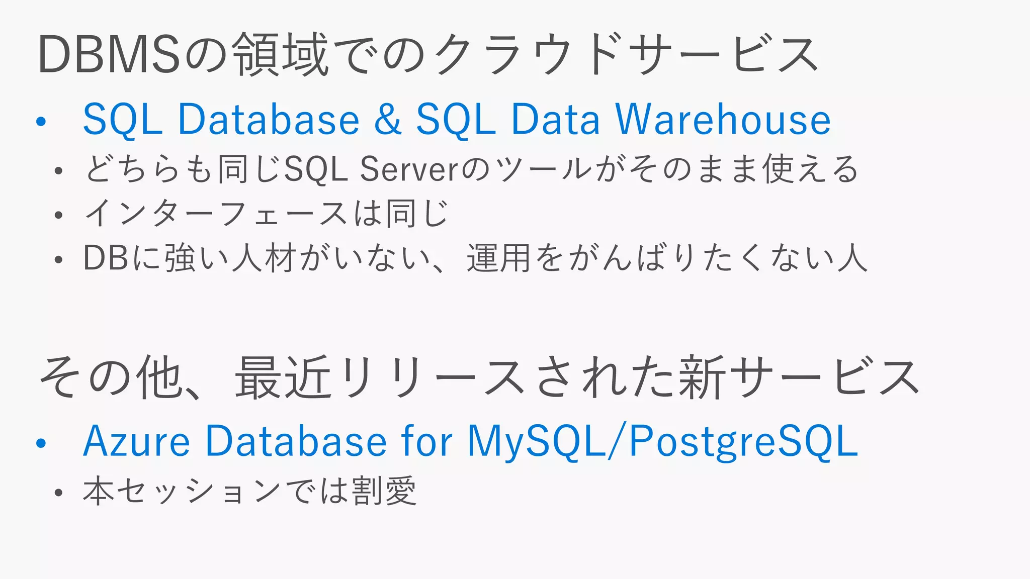Click 'MySQL' in the Azure Database heading

tap(537, 442)
